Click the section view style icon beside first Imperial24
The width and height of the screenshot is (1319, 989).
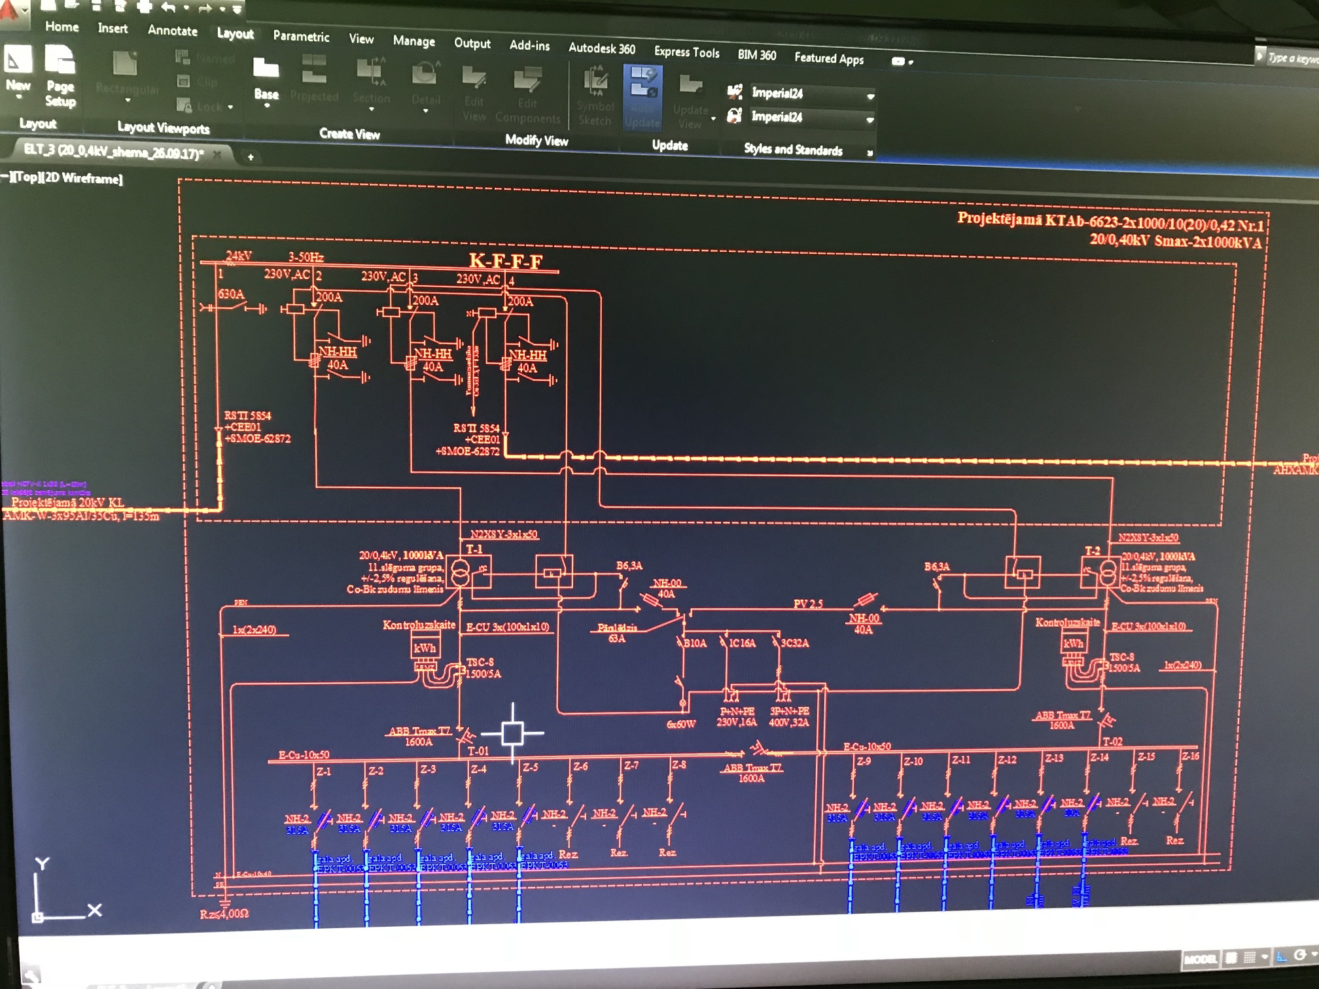pyautogui.click(x=735, y=91)
